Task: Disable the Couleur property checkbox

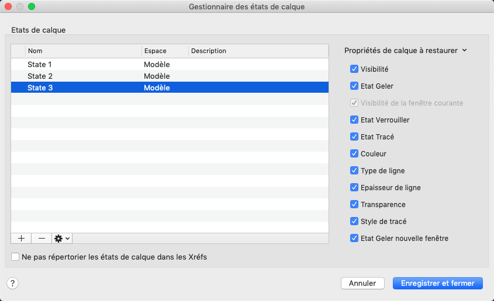Action: point(354,153)
